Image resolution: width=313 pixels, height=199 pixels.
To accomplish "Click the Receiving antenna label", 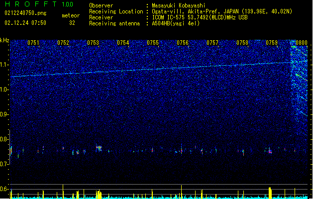I will 114,23.
